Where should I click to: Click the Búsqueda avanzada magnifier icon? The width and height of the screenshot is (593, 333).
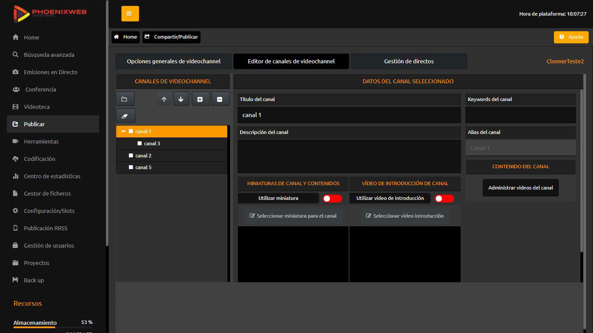[x=16, y=55]
